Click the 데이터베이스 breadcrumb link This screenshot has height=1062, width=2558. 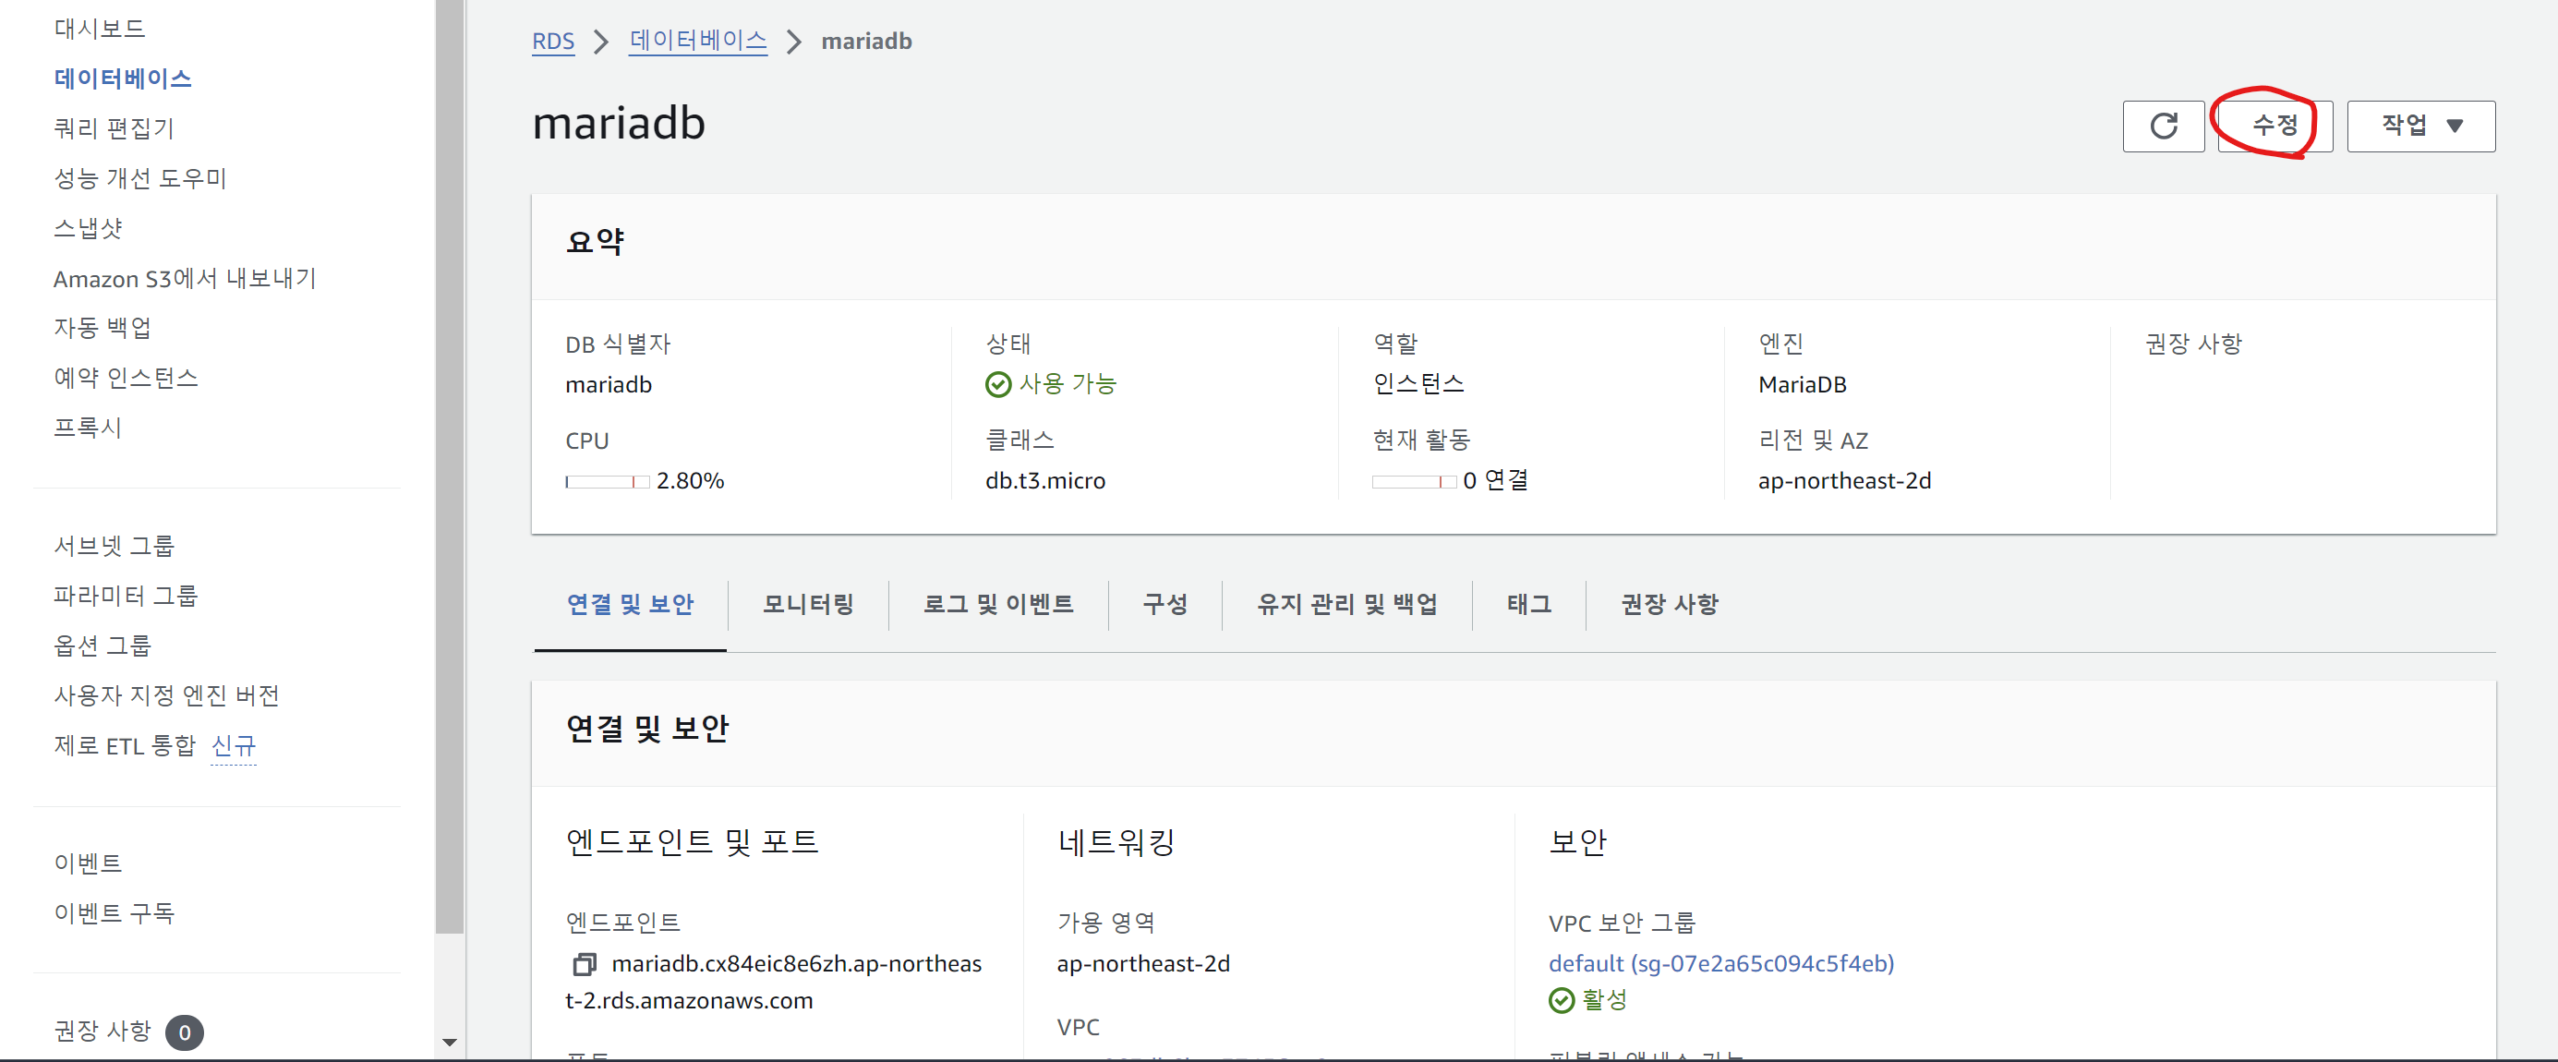click(x=698, y=42)
